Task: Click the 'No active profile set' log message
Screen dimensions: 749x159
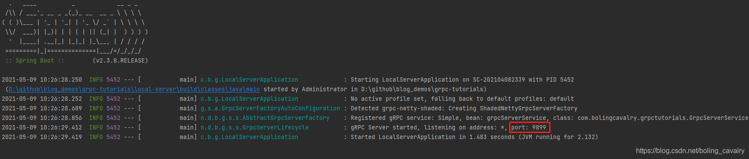Action: 462,99
